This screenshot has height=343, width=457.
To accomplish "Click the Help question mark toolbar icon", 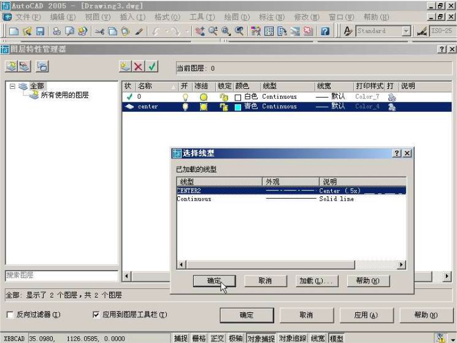I will coord(325,31).
